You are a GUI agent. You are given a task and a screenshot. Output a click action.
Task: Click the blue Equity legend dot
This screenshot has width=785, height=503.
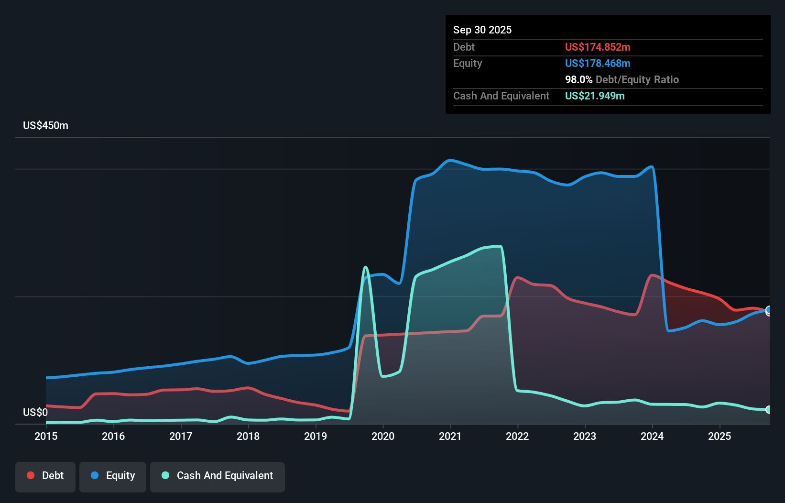tap(96, 476)
